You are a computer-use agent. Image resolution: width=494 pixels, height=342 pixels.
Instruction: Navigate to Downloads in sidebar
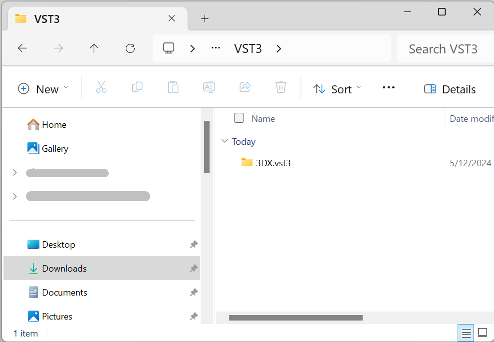[64, 269]
